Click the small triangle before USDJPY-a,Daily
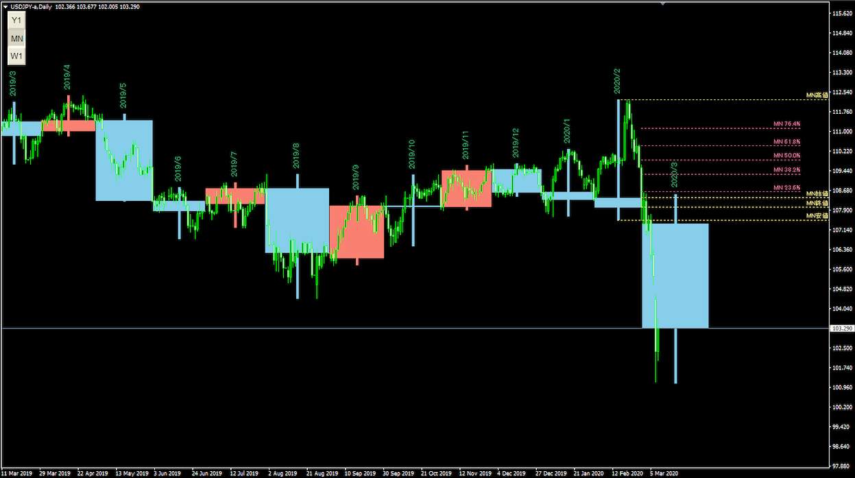This screenshot has width=855, height=478. 5,6
